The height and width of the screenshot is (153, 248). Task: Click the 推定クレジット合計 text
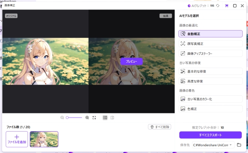pos(206,127)
